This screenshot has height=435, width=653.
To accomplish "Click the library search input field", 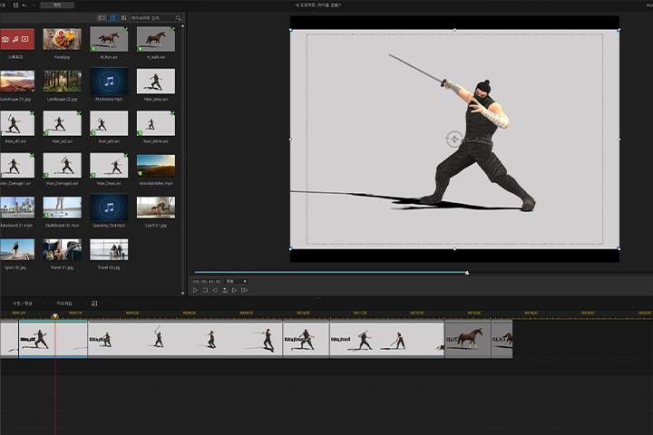I will 152,18.
